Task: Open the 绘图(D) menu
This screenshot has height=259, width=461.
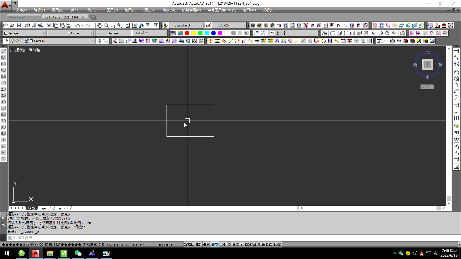Action: point(131,10)
